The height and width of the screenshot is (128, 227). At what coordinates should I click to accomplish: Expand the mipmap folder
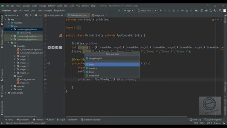12,86
